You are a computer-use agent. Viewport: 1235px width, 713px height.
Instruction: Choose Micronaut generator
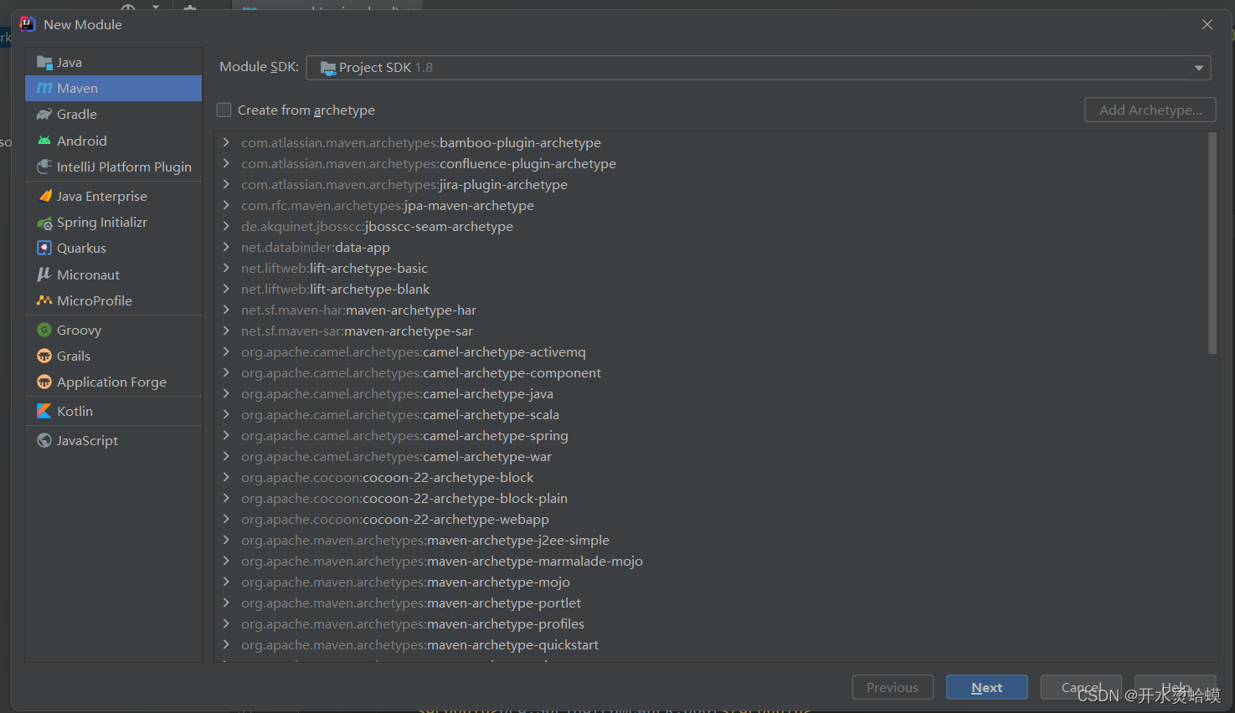(114, 274)
